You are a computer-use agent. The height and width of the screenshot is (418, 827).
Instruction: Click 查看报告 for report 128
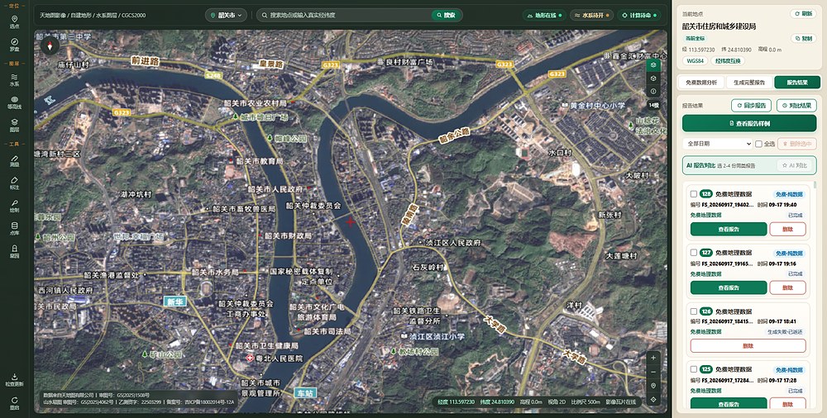[729, 230]
